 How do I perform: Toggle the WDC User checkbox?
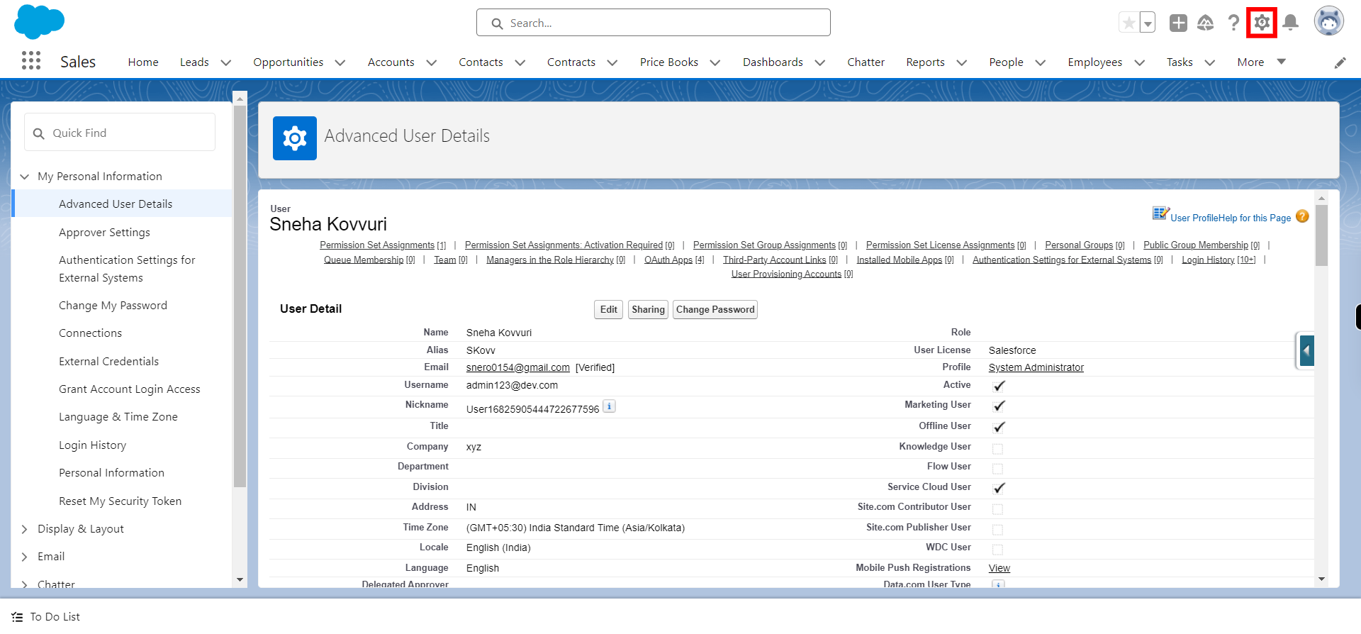(x=997, y=549)
